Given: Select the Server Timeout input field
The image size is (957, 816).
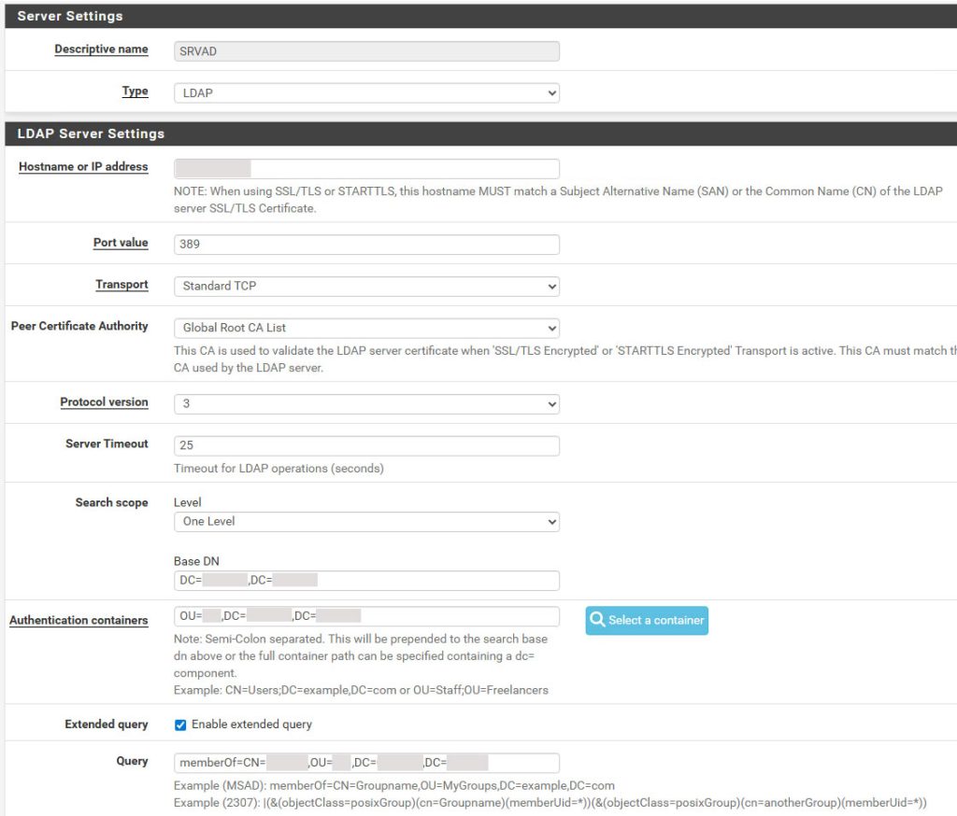Looking at the screenshot, I should [x=366, y=446].
